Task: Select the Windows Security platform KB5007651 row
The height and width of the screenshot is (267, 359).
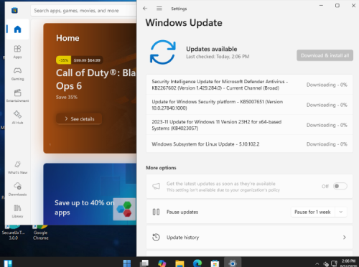Action: point(249,105)
